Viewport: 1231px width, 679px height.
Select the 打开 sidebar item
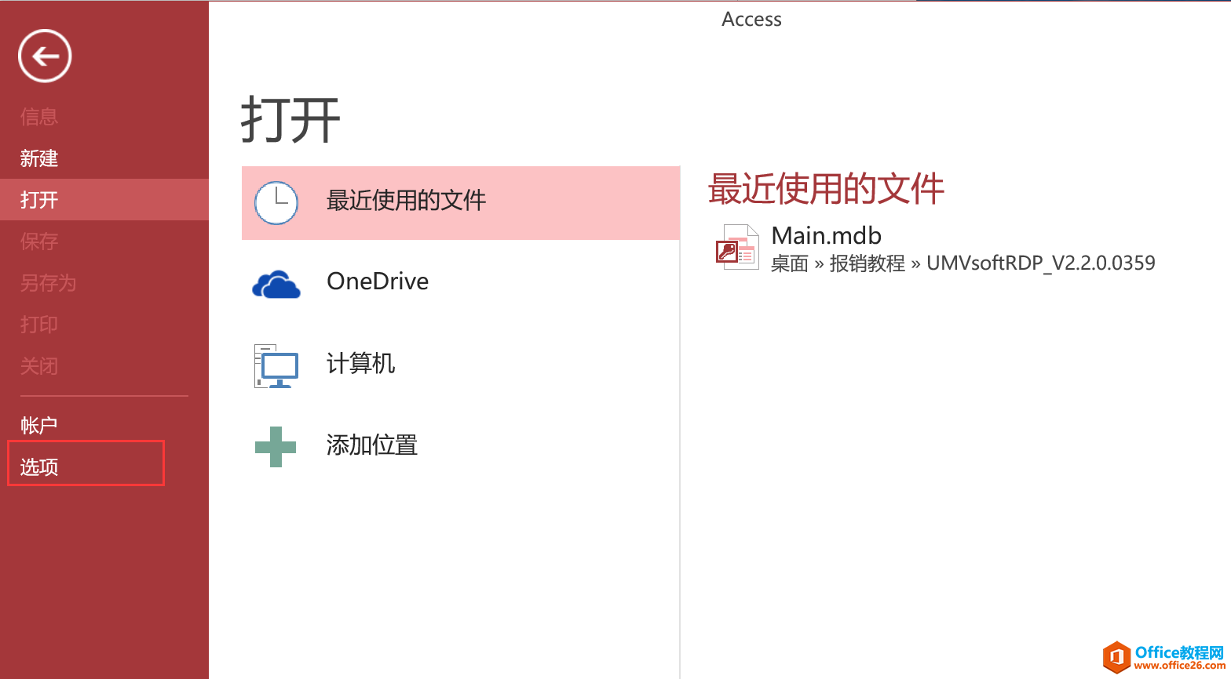tap(104, 199)
